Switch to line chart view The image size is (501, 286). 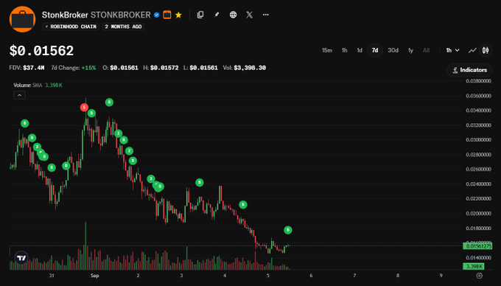click(472, 50)
